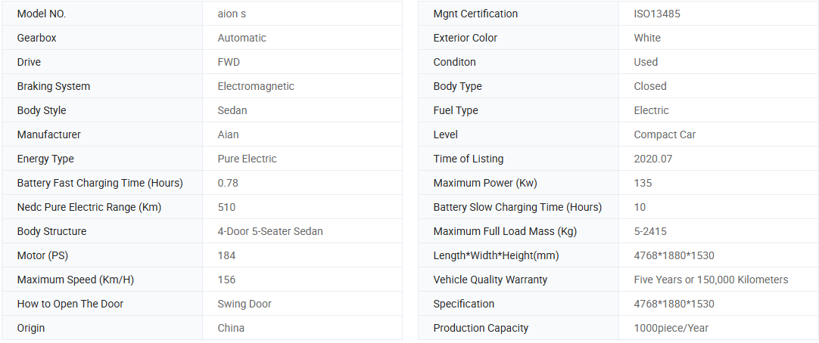Click "Battery Slow Charging Time (Hours)" label
The width and height of the screenshot is (819, 343).
(518, 207)
